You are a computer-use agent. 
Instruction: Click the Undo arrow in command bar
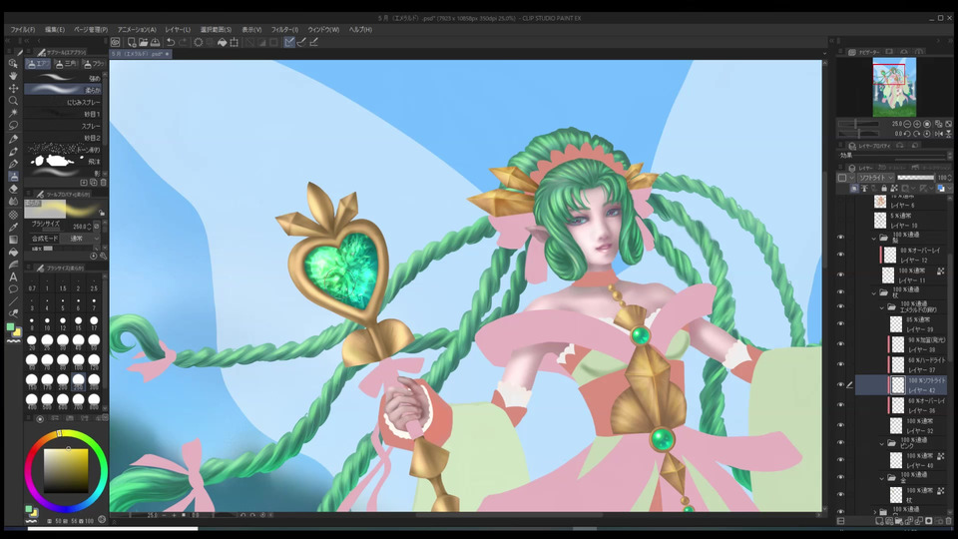coord(171,42)
